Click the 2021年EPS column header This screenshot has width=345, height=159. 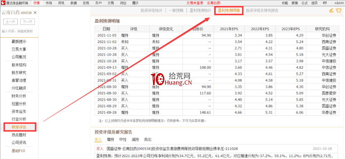pyautogui.click(x=229, y=29)
